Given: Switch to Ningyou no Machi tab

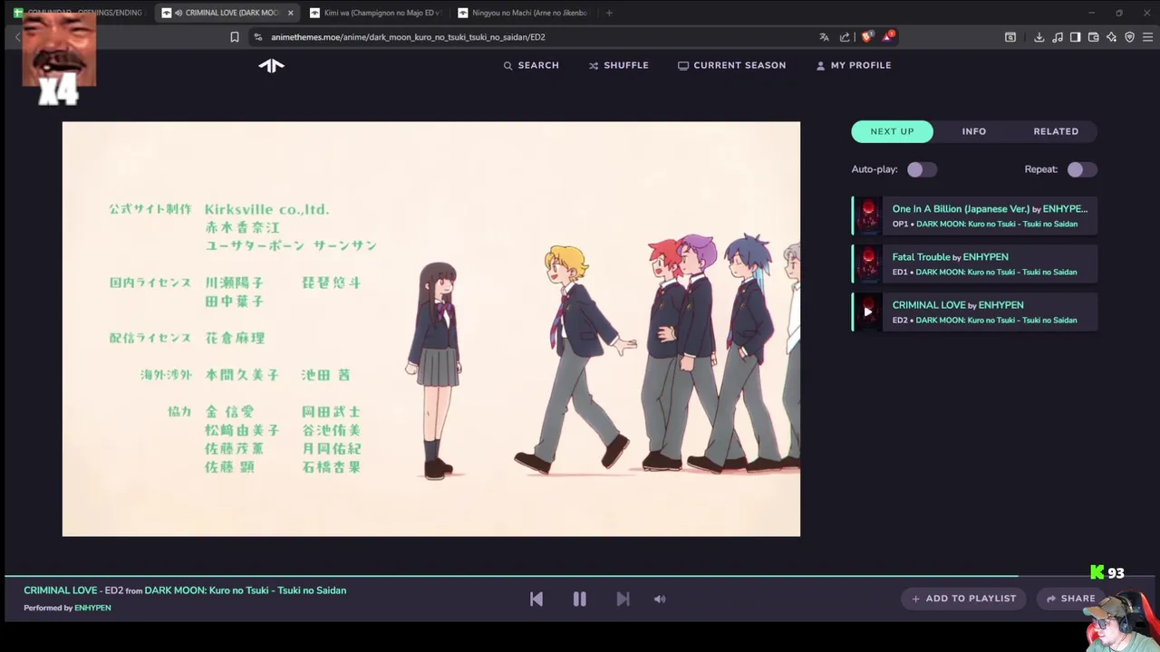Looking at the screenshot, I should 524,13.
